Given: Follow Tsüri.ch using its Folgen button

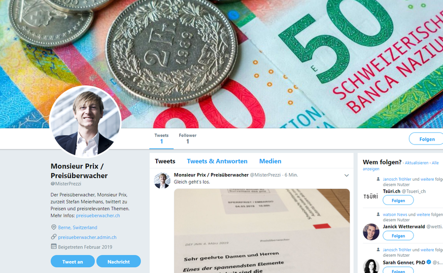Looking at the screenshot, I should coord(398,200).
